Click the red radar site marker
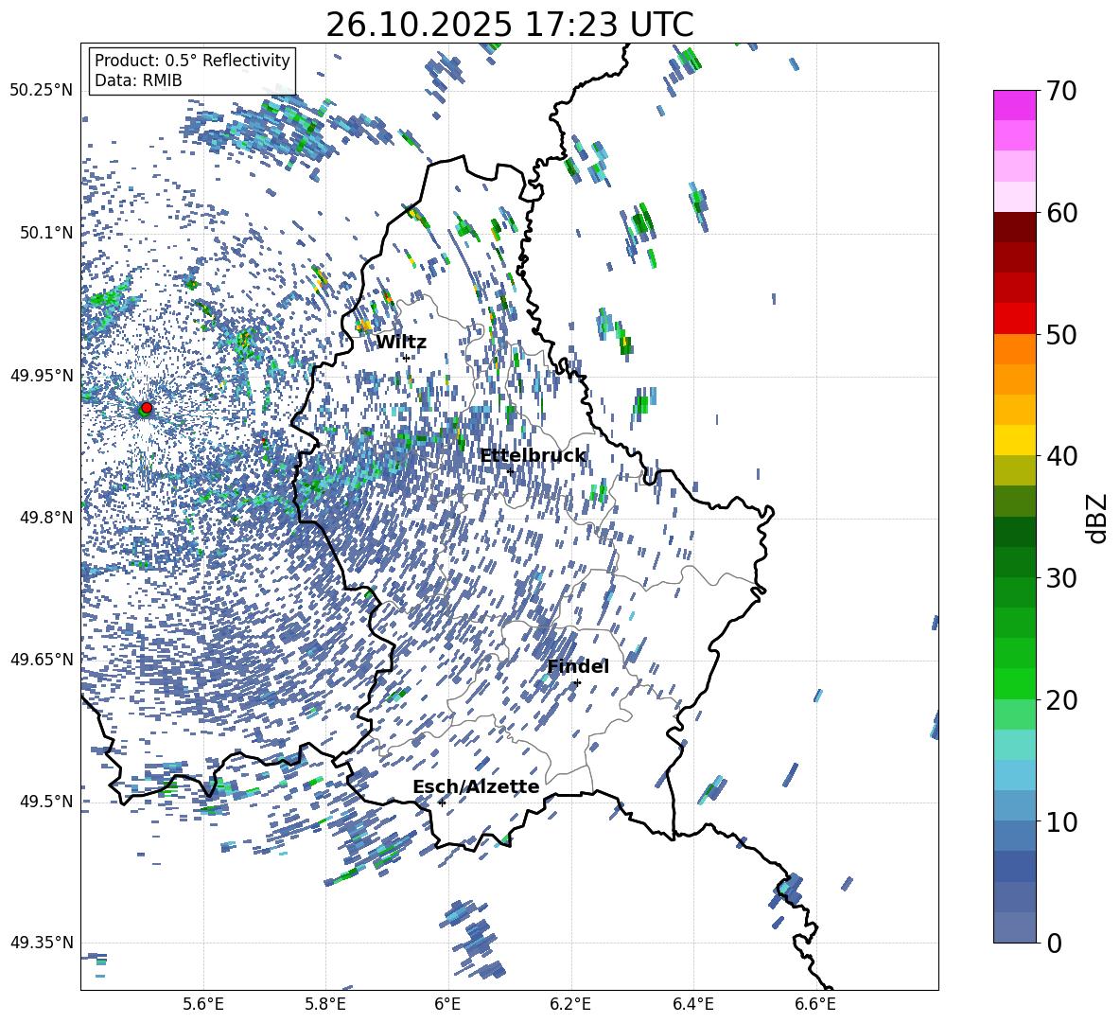The width and height of the screenshot is (1120, 1023). point(146,408)
